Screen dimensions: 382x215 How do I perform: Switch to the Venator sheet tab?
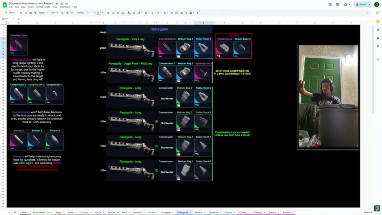(200, 212)
